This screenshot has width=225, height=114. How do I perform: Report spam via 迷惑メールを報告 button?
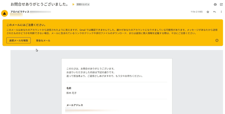[x=18, y=40]
